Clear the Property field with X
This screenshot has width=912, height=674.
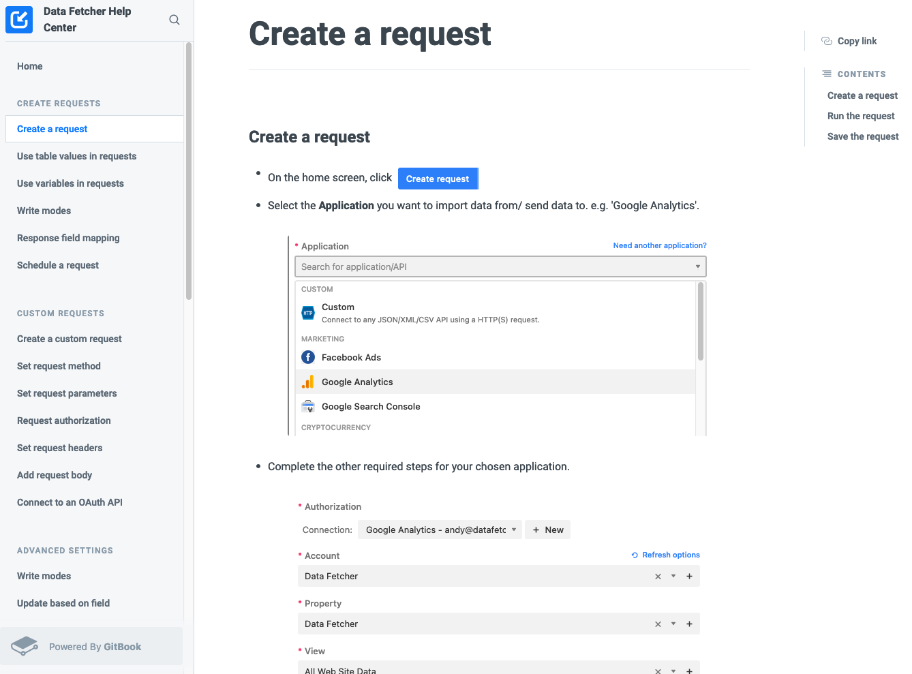pos(658,624)
